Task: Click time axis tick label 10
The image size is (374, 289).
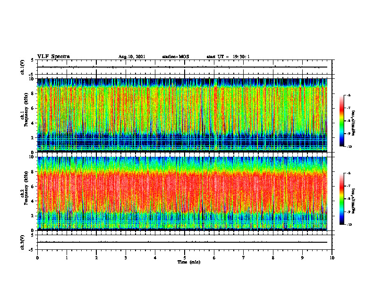Action: [332, 258]
